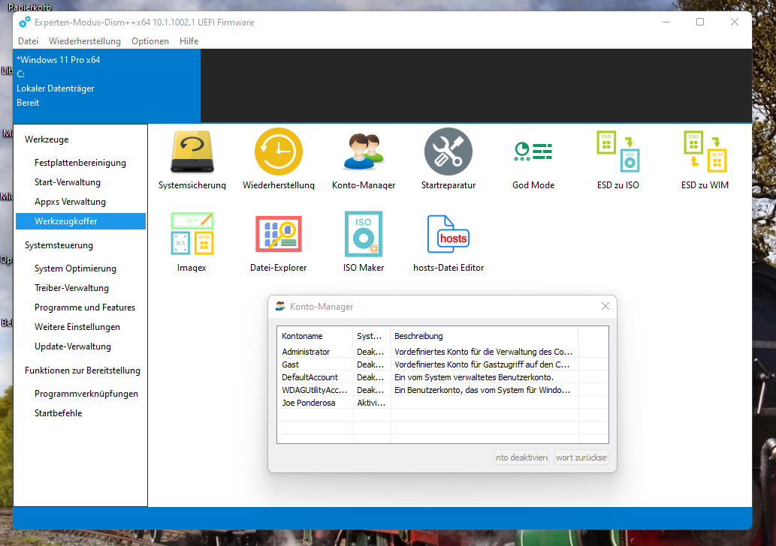Click the Papierkorb desktop icon label

point(29,7)
